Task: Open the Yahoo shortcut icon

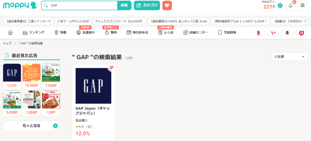Action: point(273,33)
